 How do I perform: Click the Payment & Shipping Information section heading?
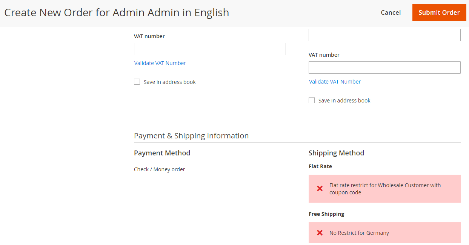[191, 136]
